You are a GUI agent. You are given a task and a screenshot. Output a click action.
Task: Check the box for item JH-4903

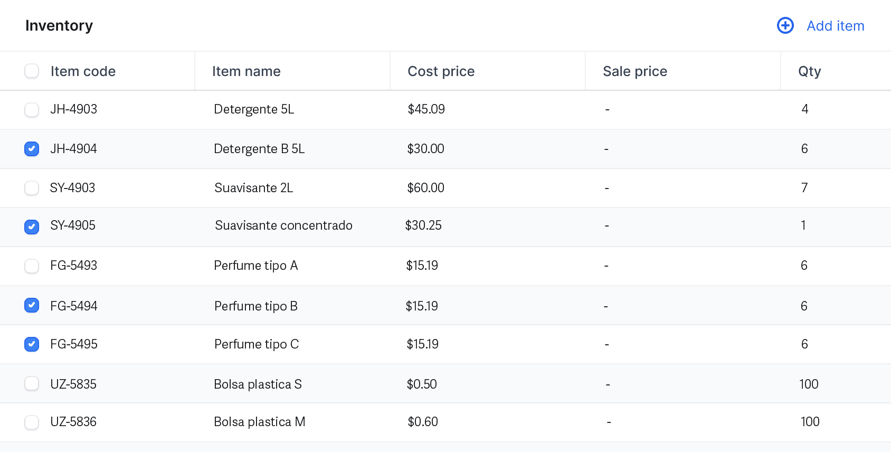[32, 109]
